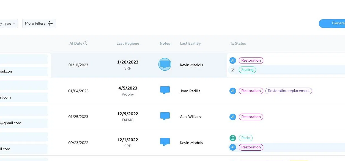Click the @gmail.com email field
Image resolution: width=345 pixels, height=161 pixels.
[x=24, y=123]
